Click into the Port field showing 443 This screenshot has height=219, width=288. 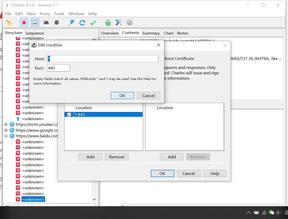click(x=58, y=68)
